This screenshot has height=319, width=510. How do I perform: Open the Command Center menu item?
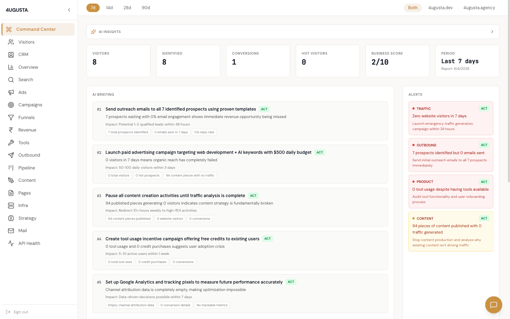[x=36, y=29]
